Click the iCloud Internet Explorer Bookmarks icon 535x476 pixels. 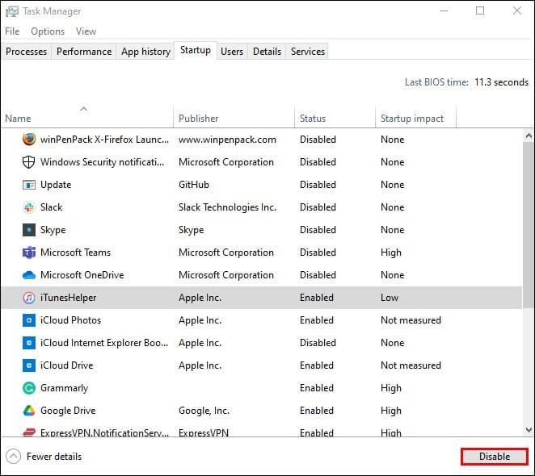tap(29, 343)
